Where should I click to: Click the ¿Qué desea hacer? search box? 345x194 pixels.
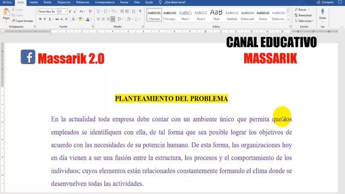pos(175,2)
